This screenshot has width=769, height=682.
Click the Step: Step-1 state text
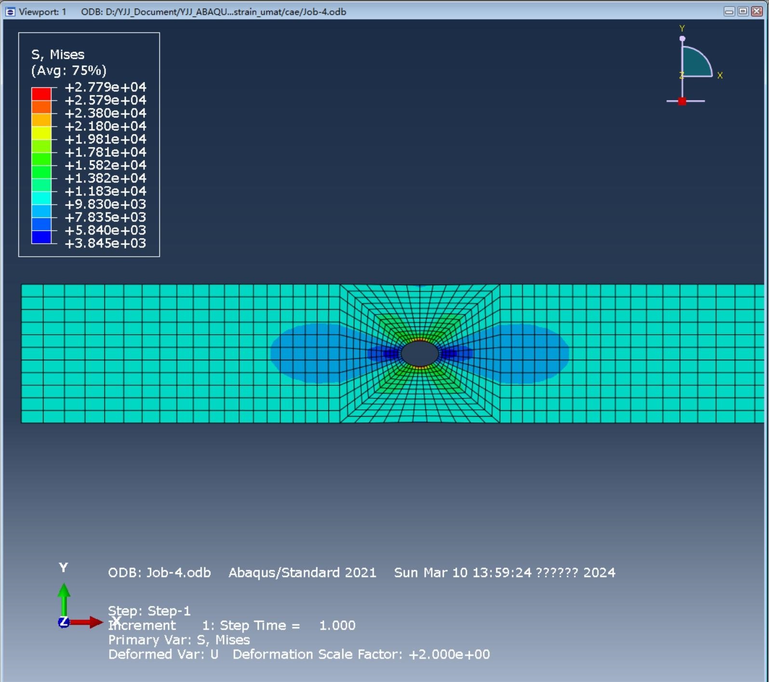click(149, 611)
